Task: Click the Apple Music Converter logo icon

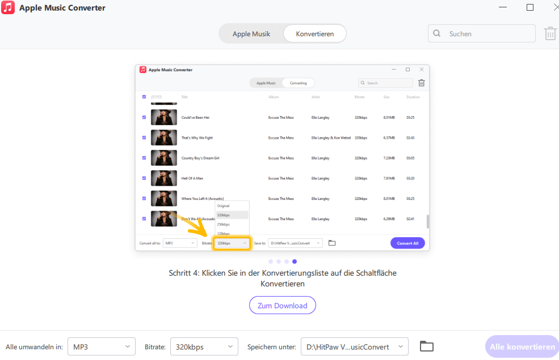Action: [8, 7]
